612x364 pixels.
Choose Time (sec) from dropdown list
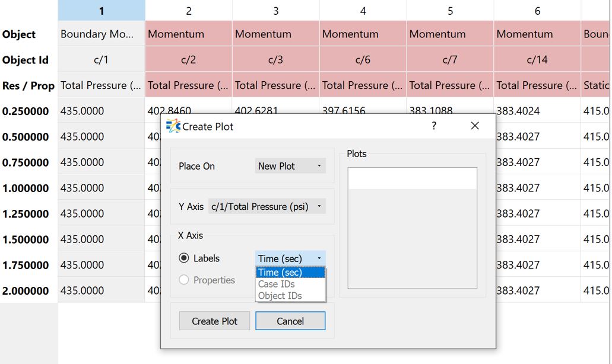pos(290,273)
